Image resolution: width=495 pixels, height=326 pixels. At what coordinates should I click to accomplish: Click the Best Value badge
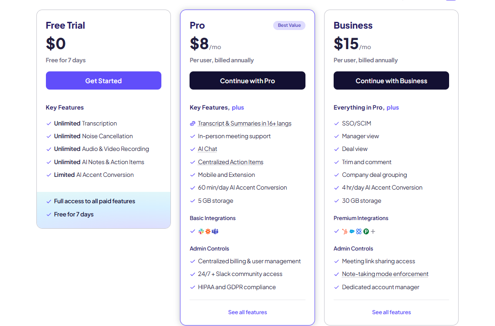pyautogui.click(x=289, y=25)
